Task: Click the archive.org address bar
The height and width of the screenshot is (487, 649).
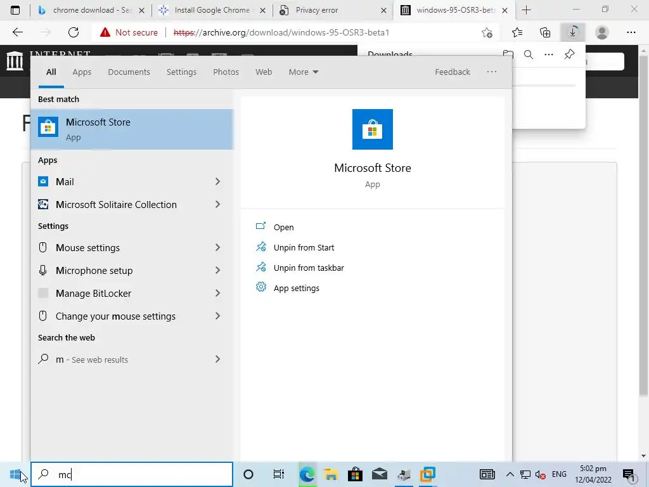Action: point(281,32)
